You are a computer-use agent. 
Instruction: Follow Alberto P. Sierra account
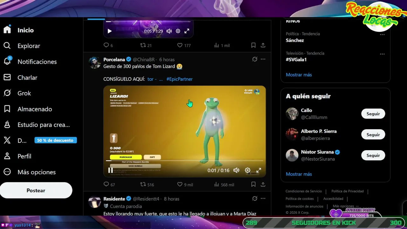[373, 135]
